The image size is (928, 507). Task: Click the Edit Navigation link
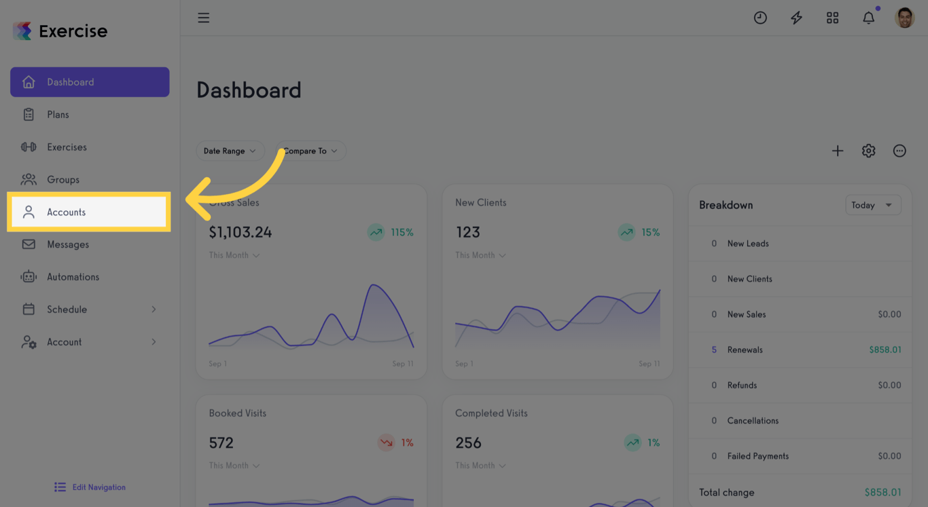click(89, 487)
